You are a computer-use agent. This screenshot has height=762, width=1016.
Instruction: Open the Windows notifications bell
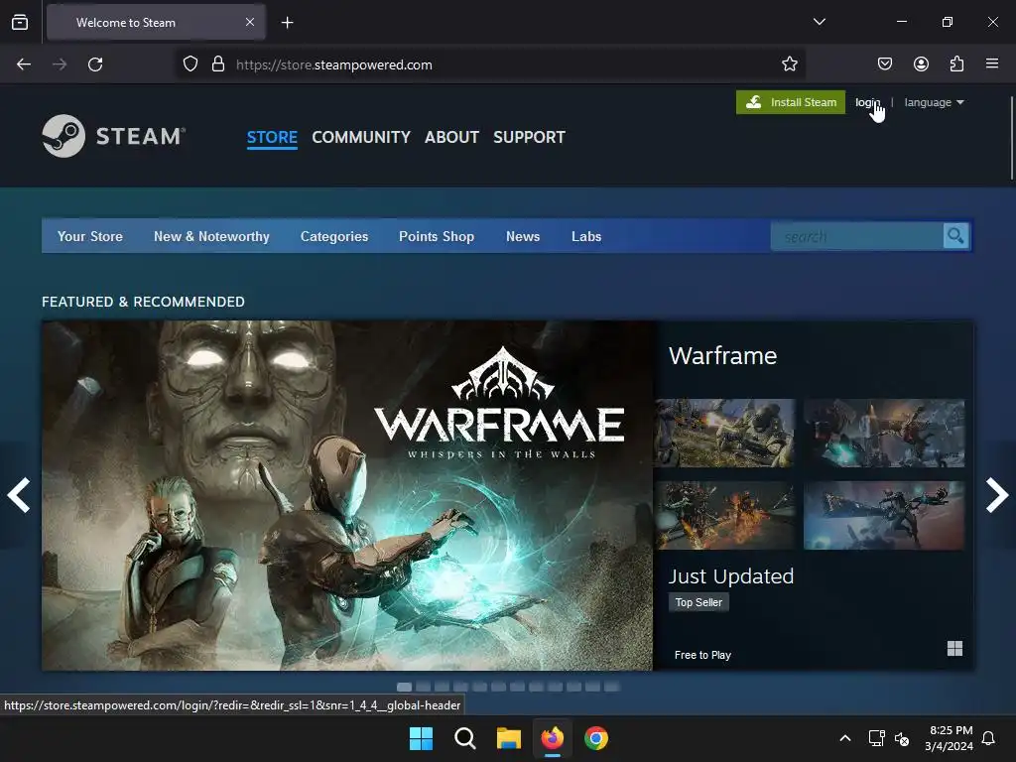[988, 738]
